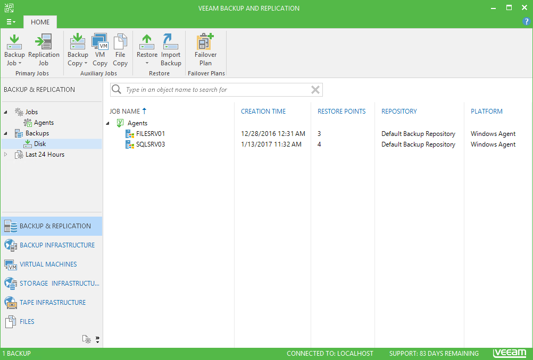Screen dimensions: 533x360
Task: Show more navigation pane buttons chevron
Action: point(97,340)
